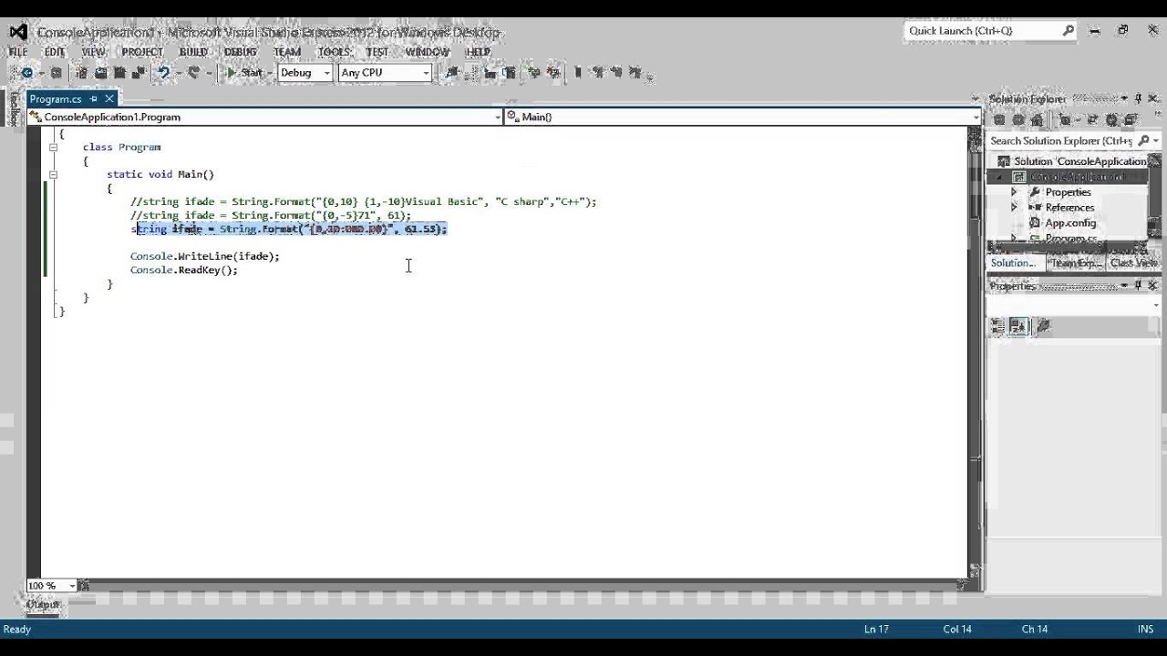The width and height of the screenshot is (1167, 656).
Task: Click the Alphabetical sort icon in Properties
Action: tap(1018, 326)
